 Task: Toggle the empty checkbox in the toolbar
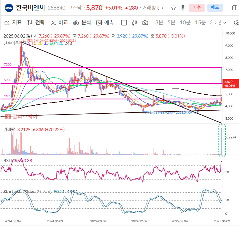tap(124, 23)
